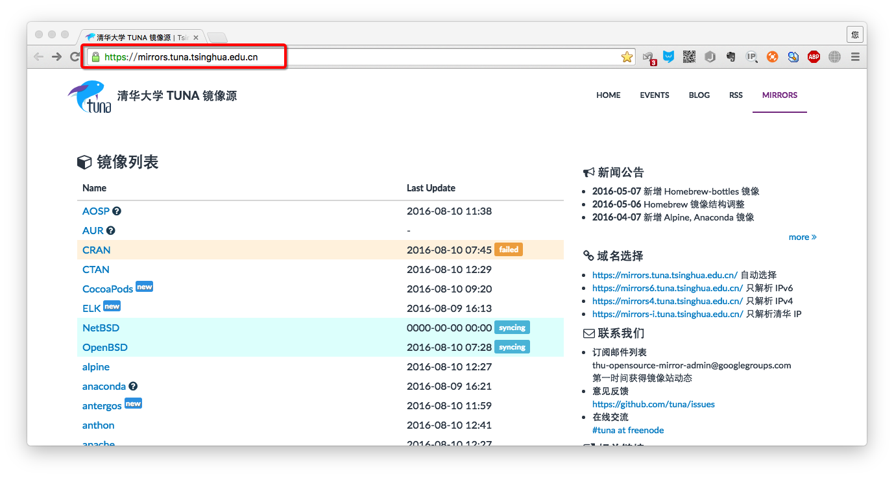Click the help icon beside anaconda
This screenshot has height=478, width=894.
coord(133,387)
